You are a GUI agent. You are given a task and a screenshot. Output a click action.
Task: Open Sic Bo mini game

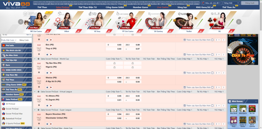252,110
